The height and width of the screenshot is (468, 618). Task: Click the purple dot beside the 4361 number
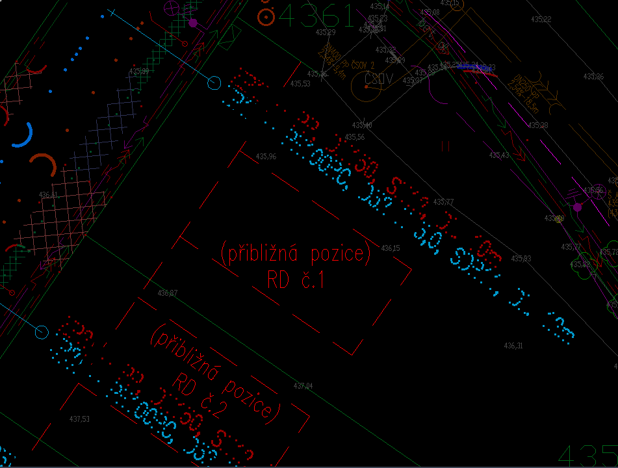pos(193,23)
